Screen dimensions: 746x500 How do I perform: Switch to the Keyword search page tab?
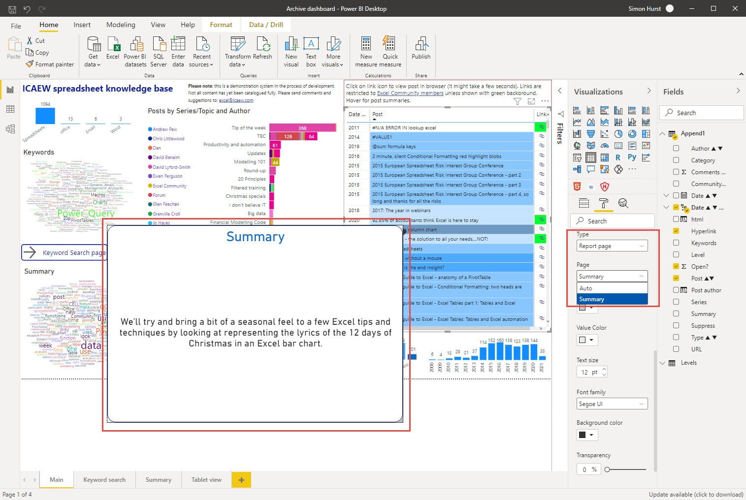(x=104, y=479)
